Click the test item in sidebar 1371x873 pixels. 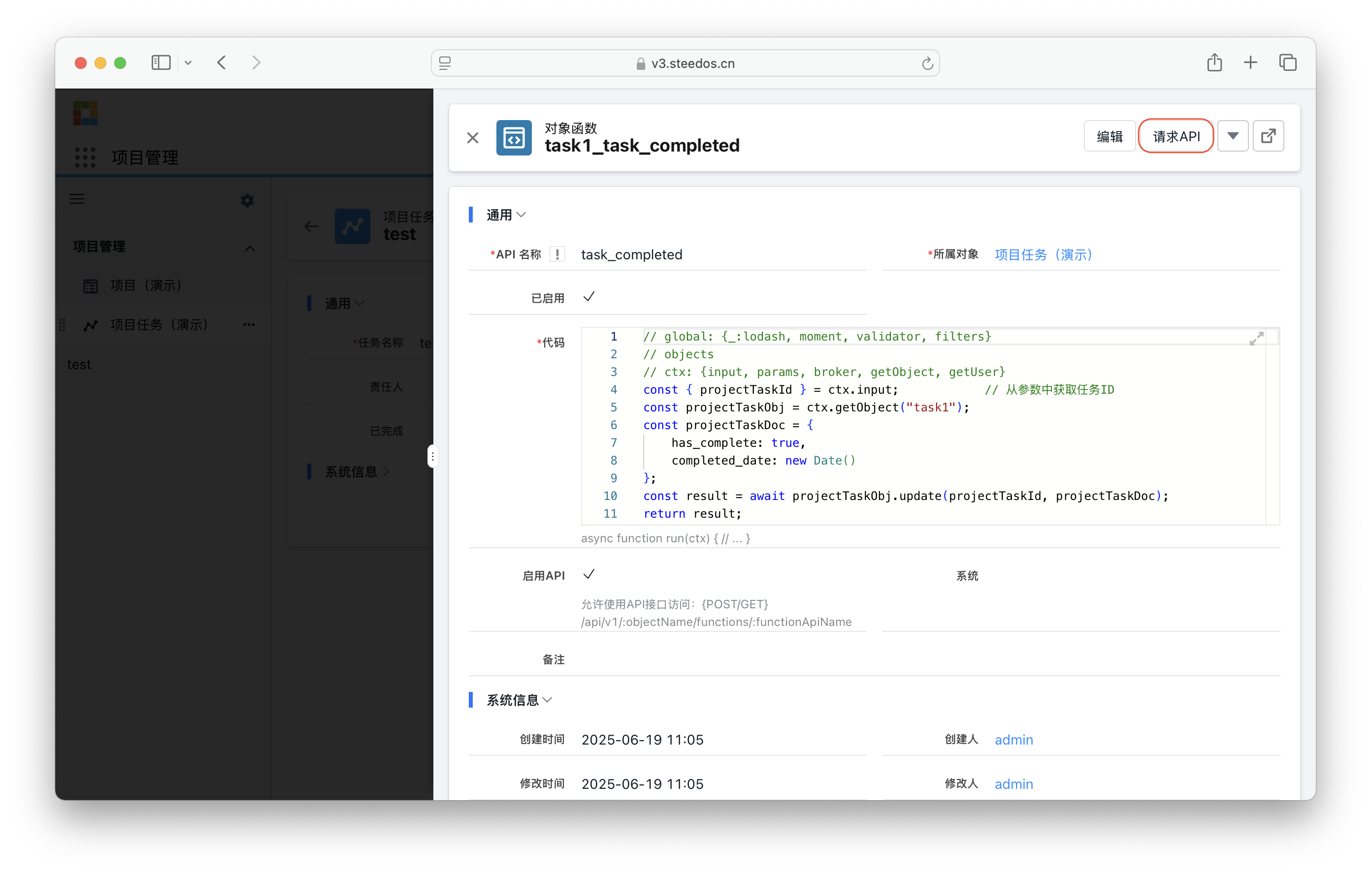tap(79, 364)
